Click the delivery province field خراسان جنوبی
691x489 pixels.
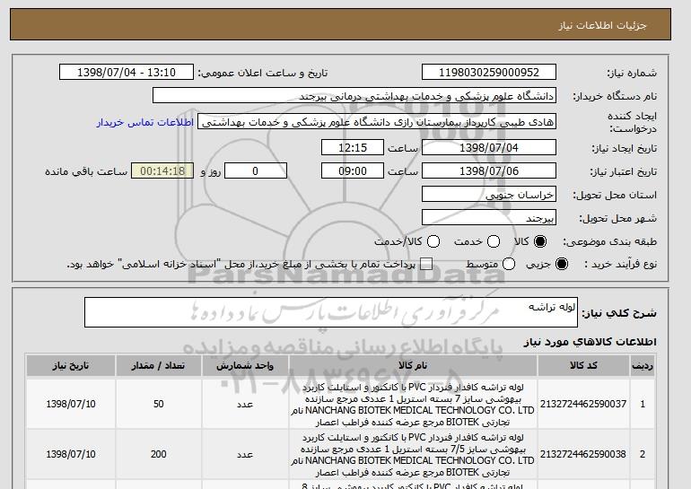(x=489, y=195)
